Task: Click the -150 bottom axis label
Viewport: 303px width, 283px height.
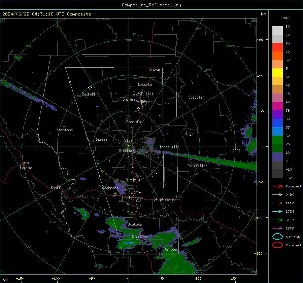Action: click(x=20, y=278)
